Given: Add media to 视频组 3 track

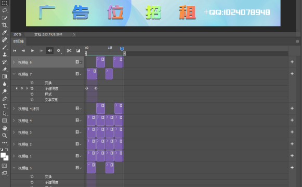Looking at the screenshot, I should click(x=292, y=132).
